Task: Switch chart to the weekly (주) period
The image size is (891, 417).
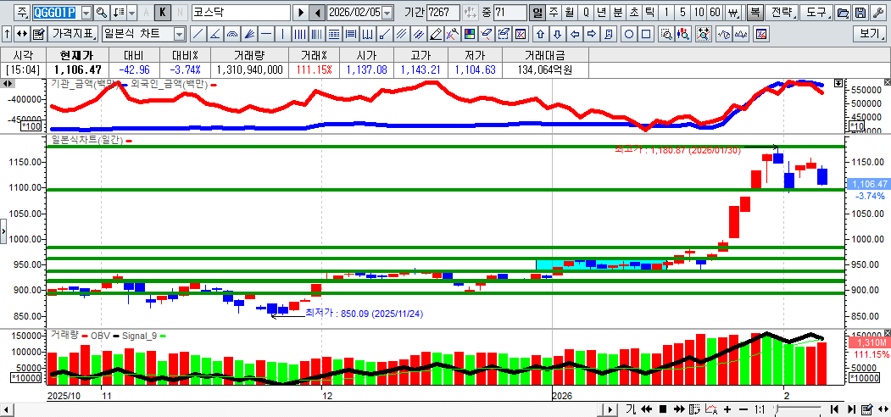Action: pos(554,13)
